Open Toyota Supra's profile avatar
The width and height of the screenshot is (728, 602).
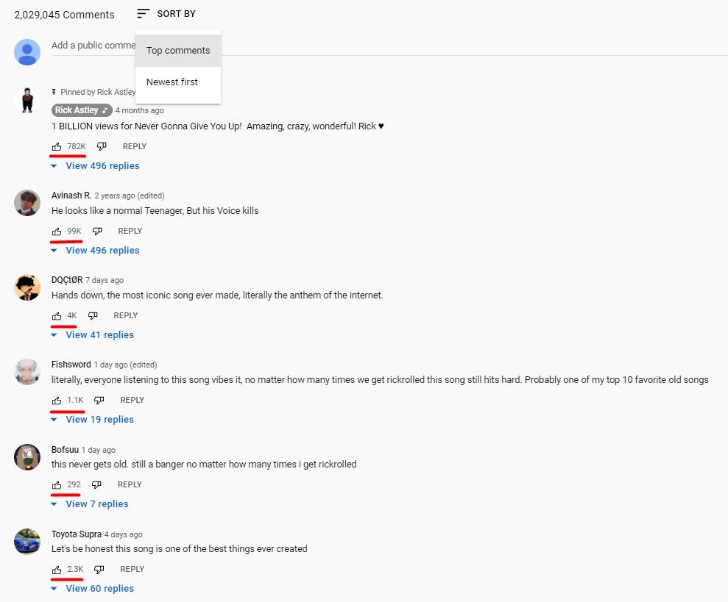click(x=27, y=542)
